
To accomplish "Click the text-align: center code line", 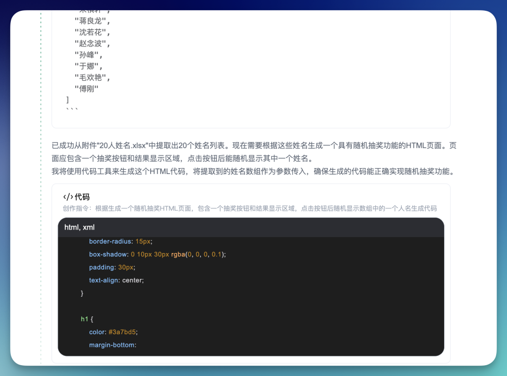I will tap(116, 280).
